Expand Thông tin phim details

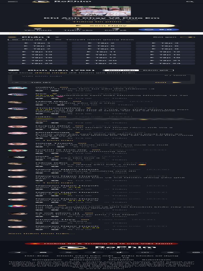[x=101, y=22]
